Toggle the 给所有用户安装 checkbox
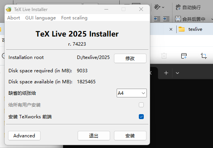The width and height of the screenshot is (213, 148). [141, 105]
